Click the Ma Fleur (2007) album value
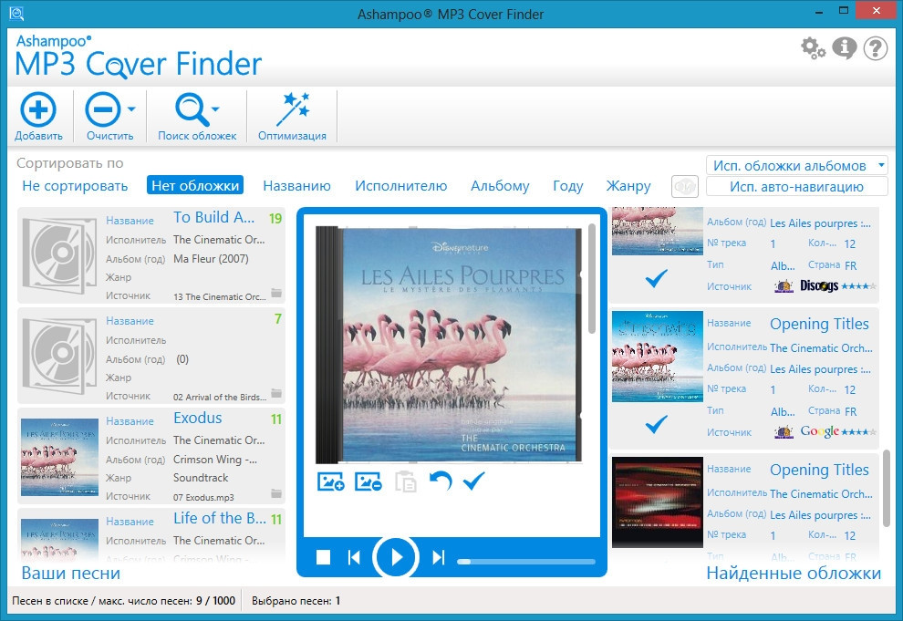 click(x=211, y=259)
